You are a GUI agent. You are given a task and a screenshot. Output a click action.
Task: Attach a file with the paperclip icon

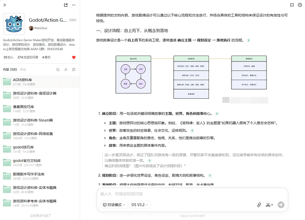[x=259, y=205]
